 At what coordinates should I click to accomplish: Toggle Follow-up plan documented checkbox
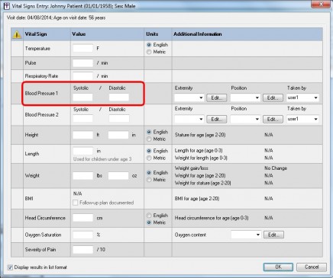(76, 203)
